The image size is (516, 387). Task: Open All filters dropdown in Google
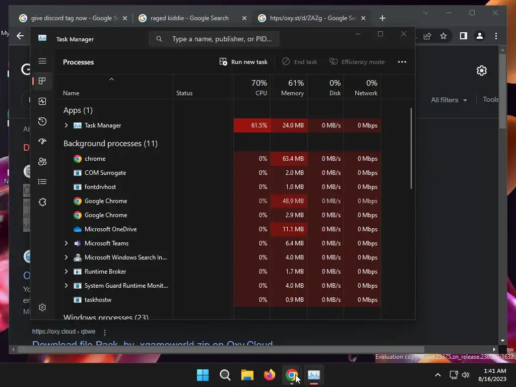449,100
